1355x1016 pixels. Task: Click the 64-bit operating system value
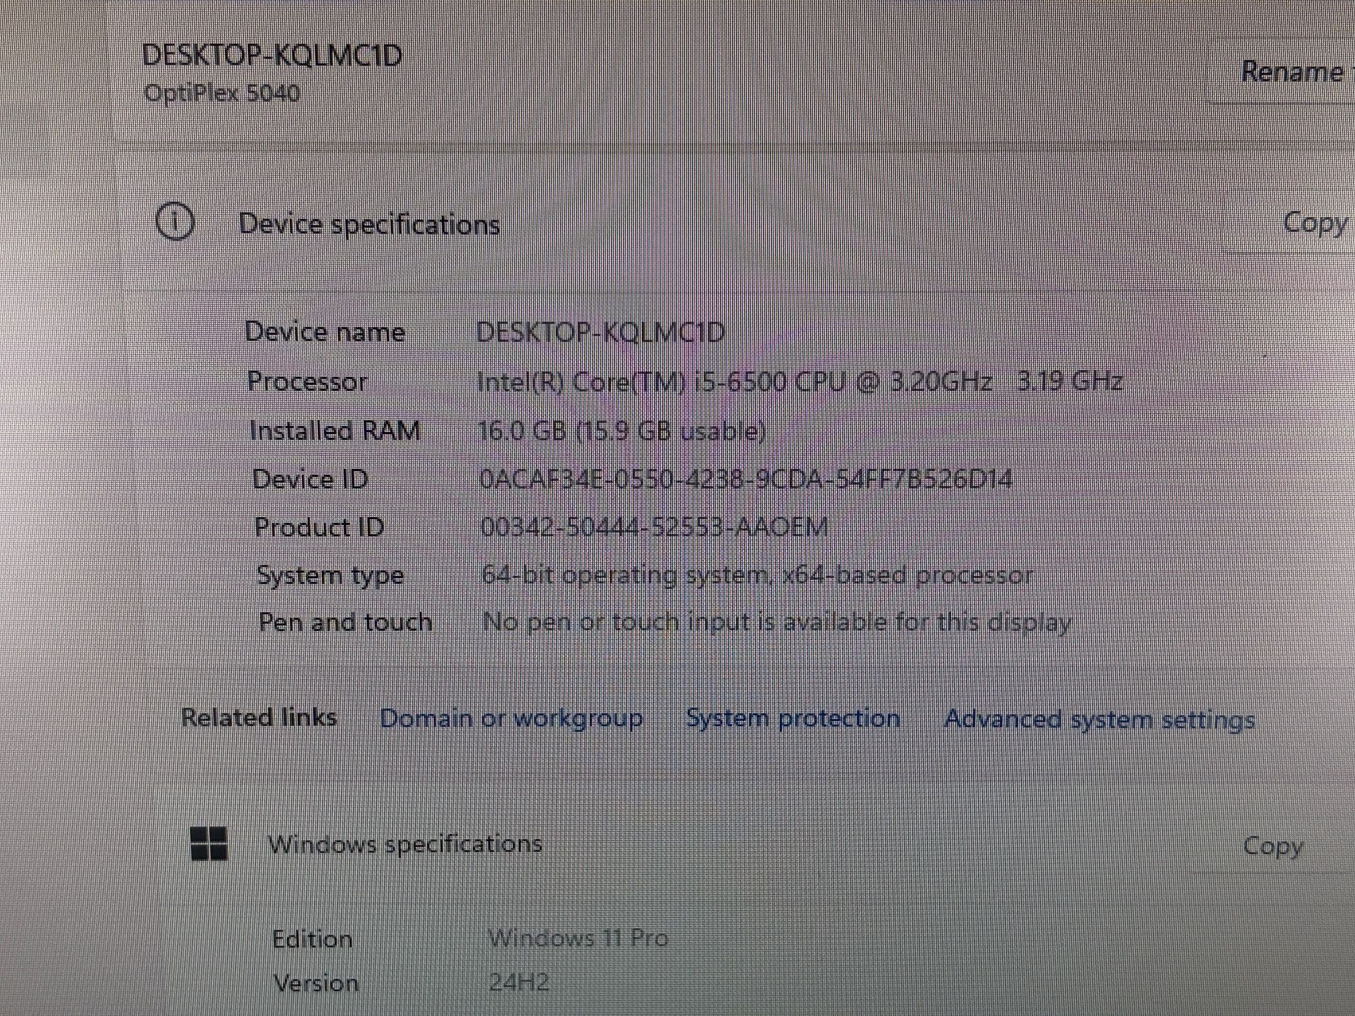(x=757, y=575)
